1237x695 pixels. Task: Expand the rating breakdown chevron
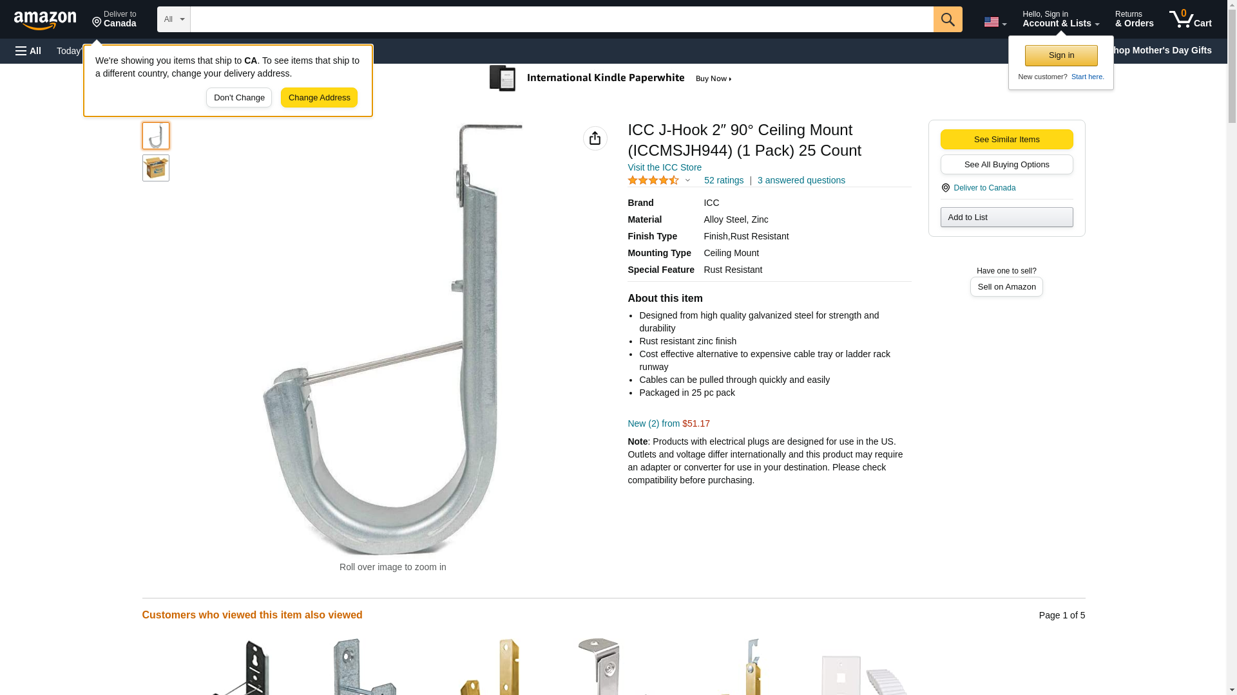point(687,181)
